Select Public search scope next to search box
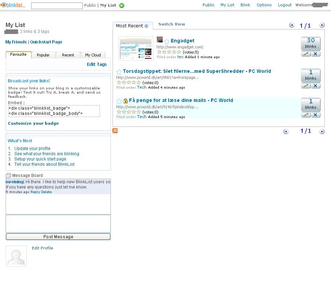Screen dimensions: 331x281 tap(90, 5)
